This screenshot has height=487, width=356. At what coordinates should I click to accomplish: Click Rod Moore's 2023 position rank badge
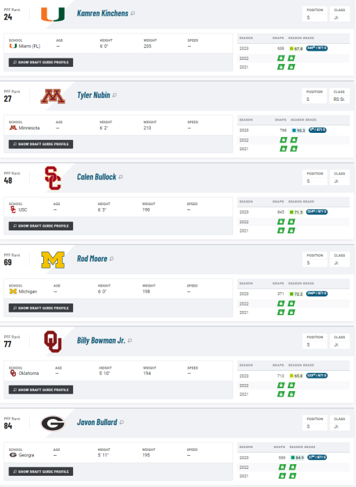click(x=317, y=294)
